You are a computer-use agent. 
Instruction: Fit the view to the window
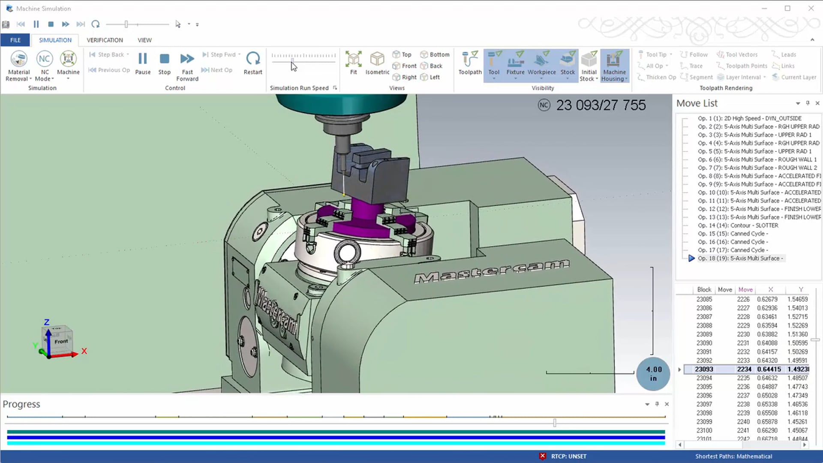(x=353, y=63)
